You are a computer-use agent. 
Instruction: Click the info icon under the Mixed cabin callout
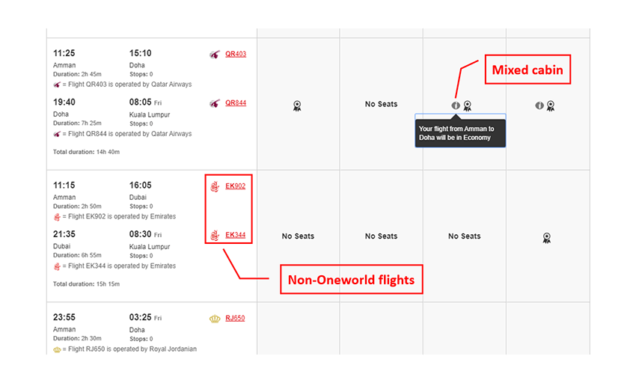pos(456,105)
